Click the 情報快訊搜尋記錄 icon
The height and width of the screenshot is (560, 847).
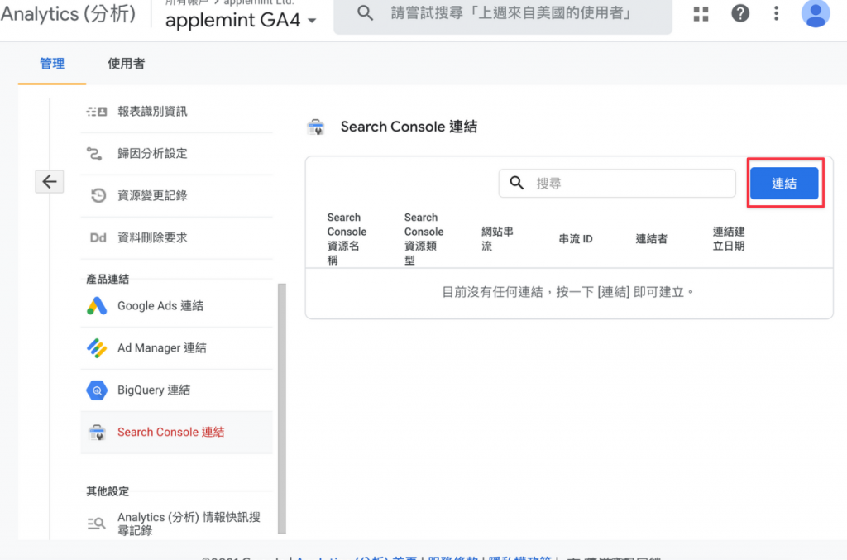pos(96,524)
